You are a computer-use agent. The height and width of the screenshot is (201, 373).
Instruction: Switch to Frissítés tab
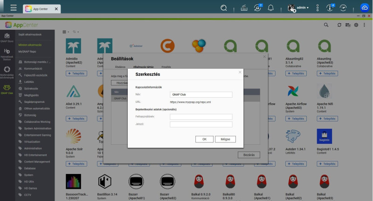pos(166,67)
